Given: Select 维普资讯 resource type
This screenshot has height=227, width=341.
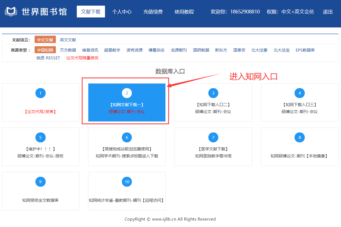Looking at the screenshot, I should pyautogui.click(x=90, y=50).
